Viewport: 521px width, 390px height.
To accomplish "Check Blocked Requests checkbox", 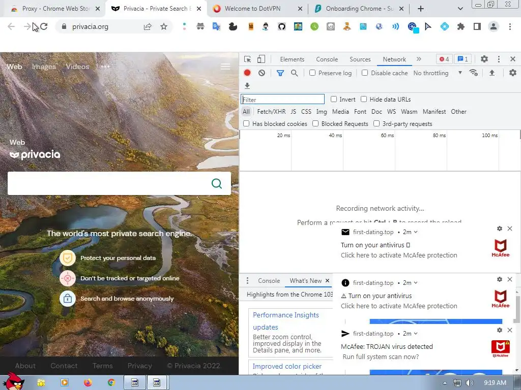I will click(315, 124).
